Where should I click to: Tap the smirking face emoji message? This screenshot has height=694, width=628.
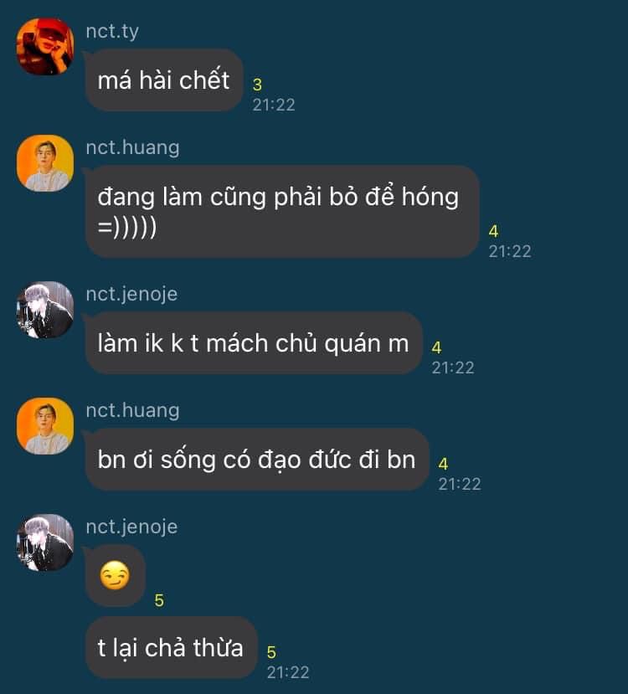115,575
